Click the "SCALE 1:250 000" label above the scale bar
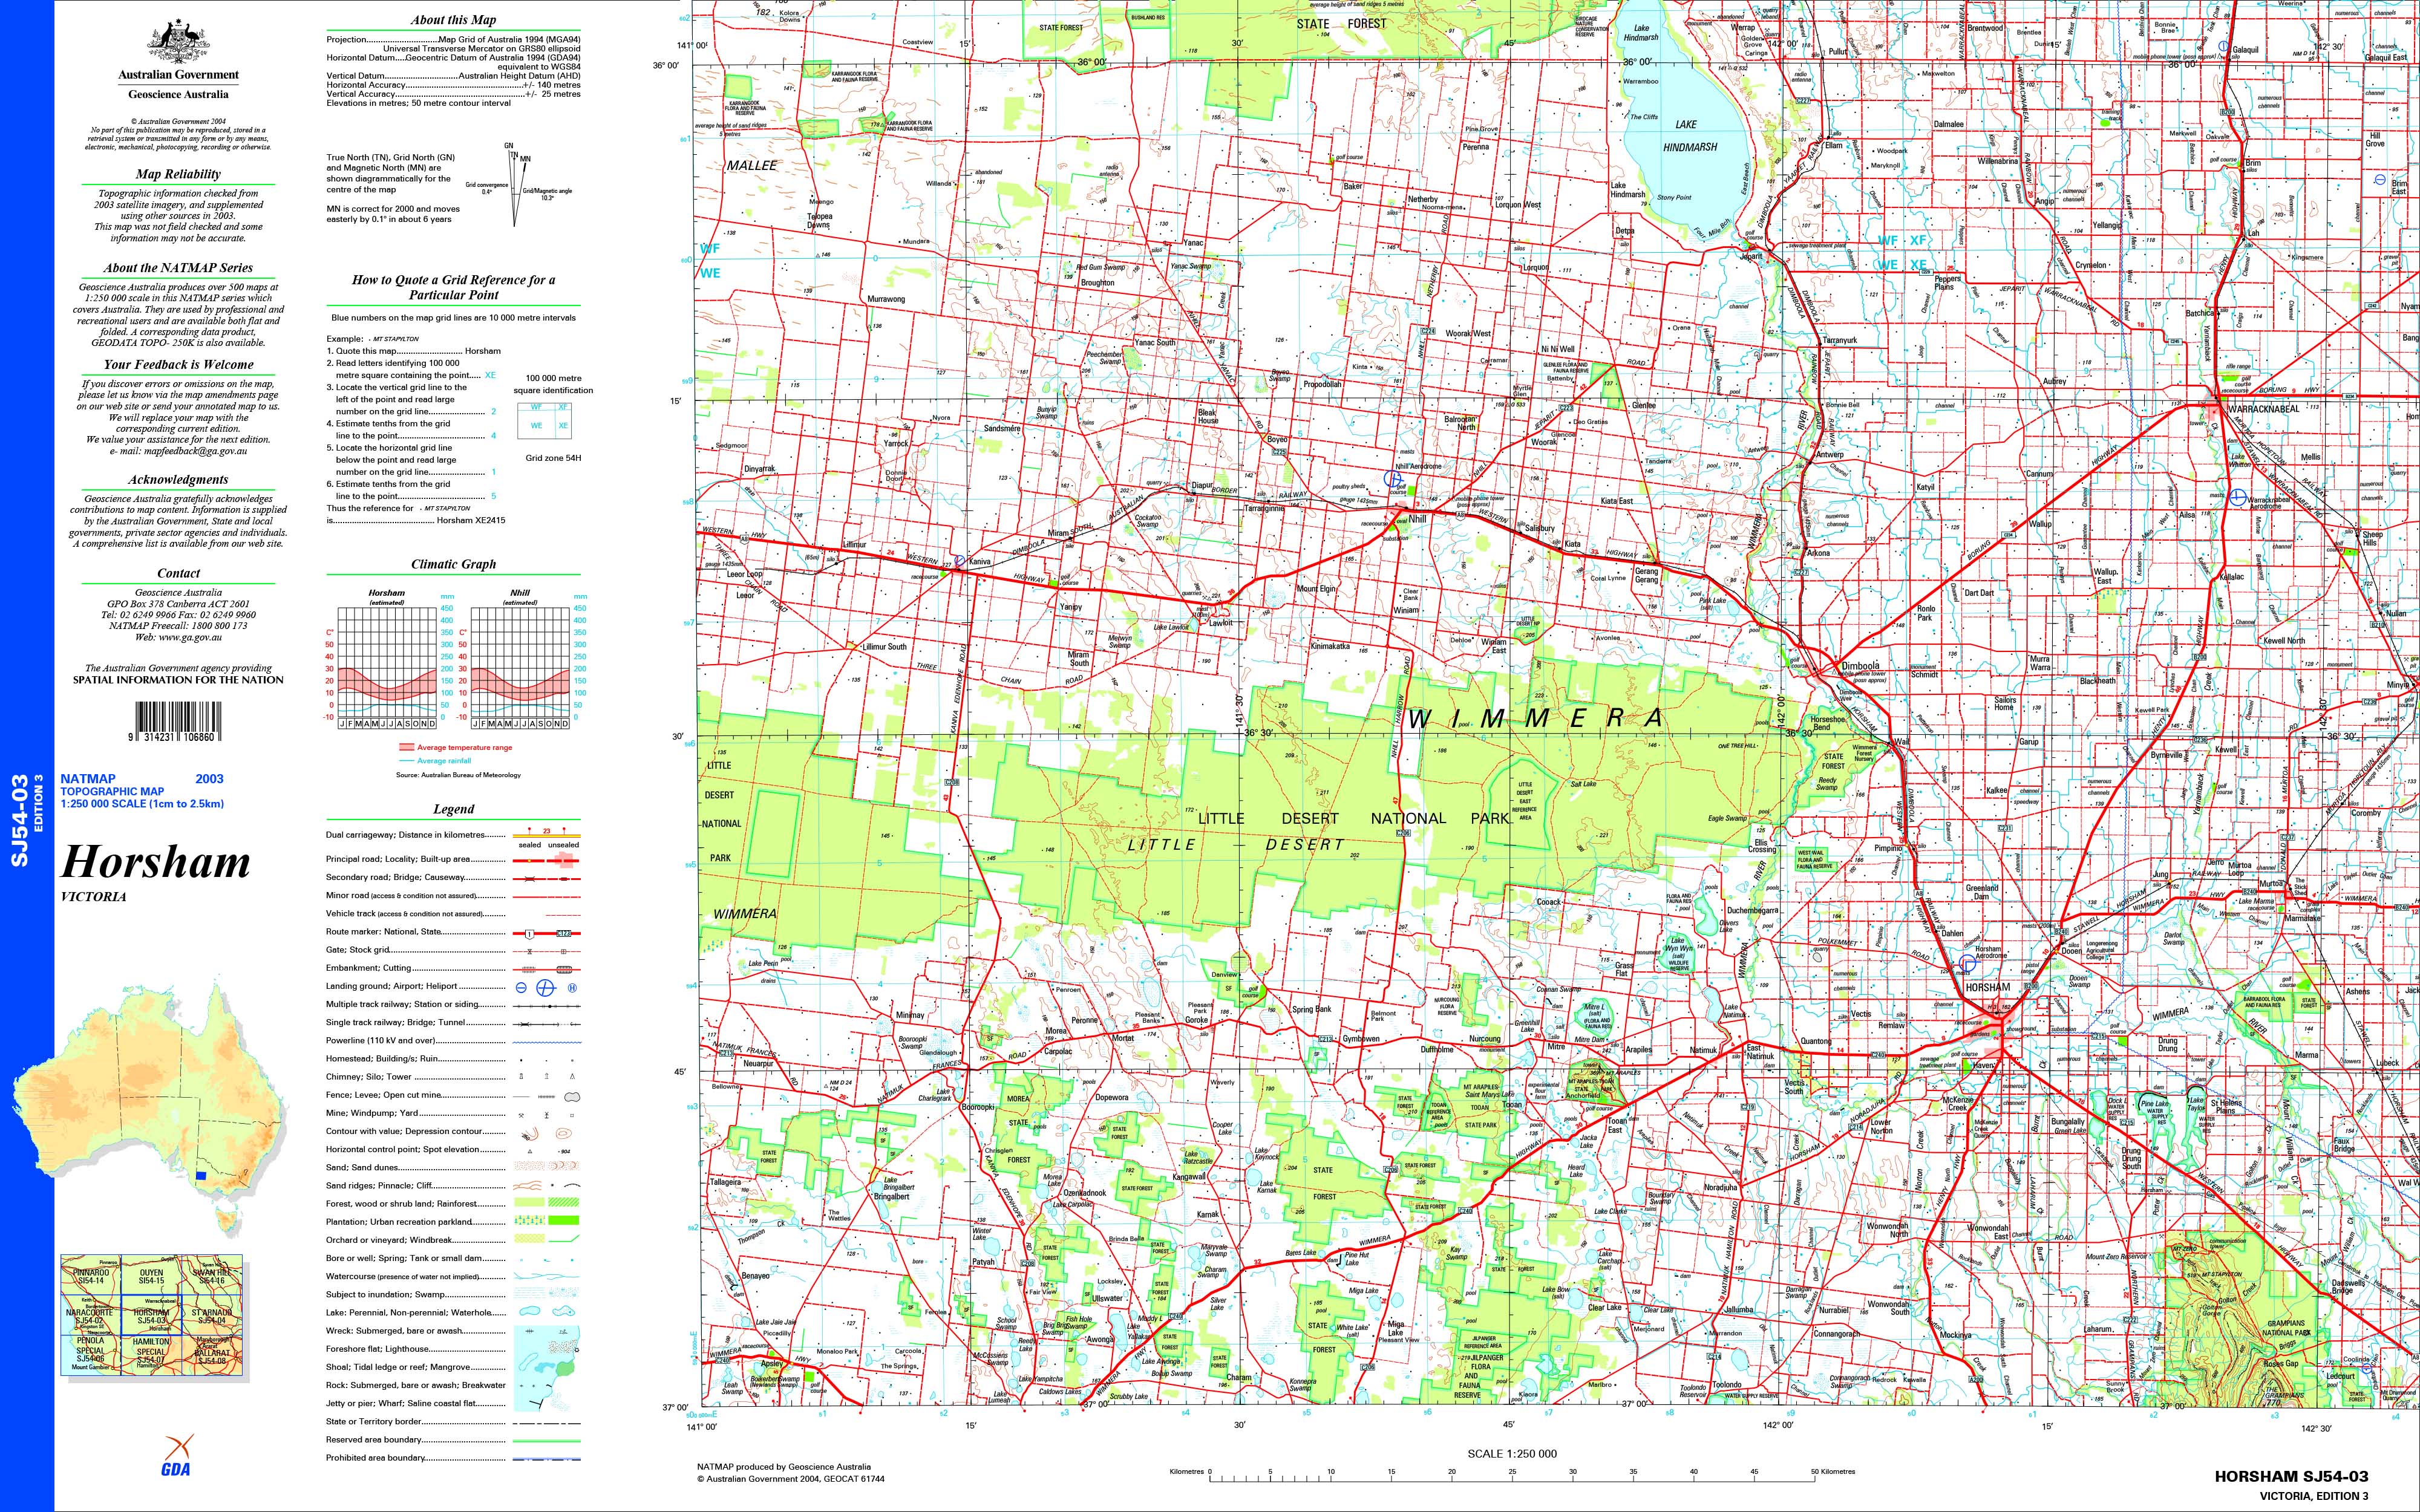 pyautogui.click(x=1512, y=1454)
